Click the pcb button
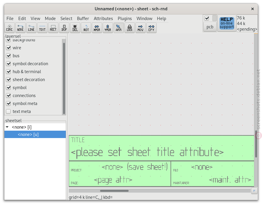262x205 pixels. point(210,27)
